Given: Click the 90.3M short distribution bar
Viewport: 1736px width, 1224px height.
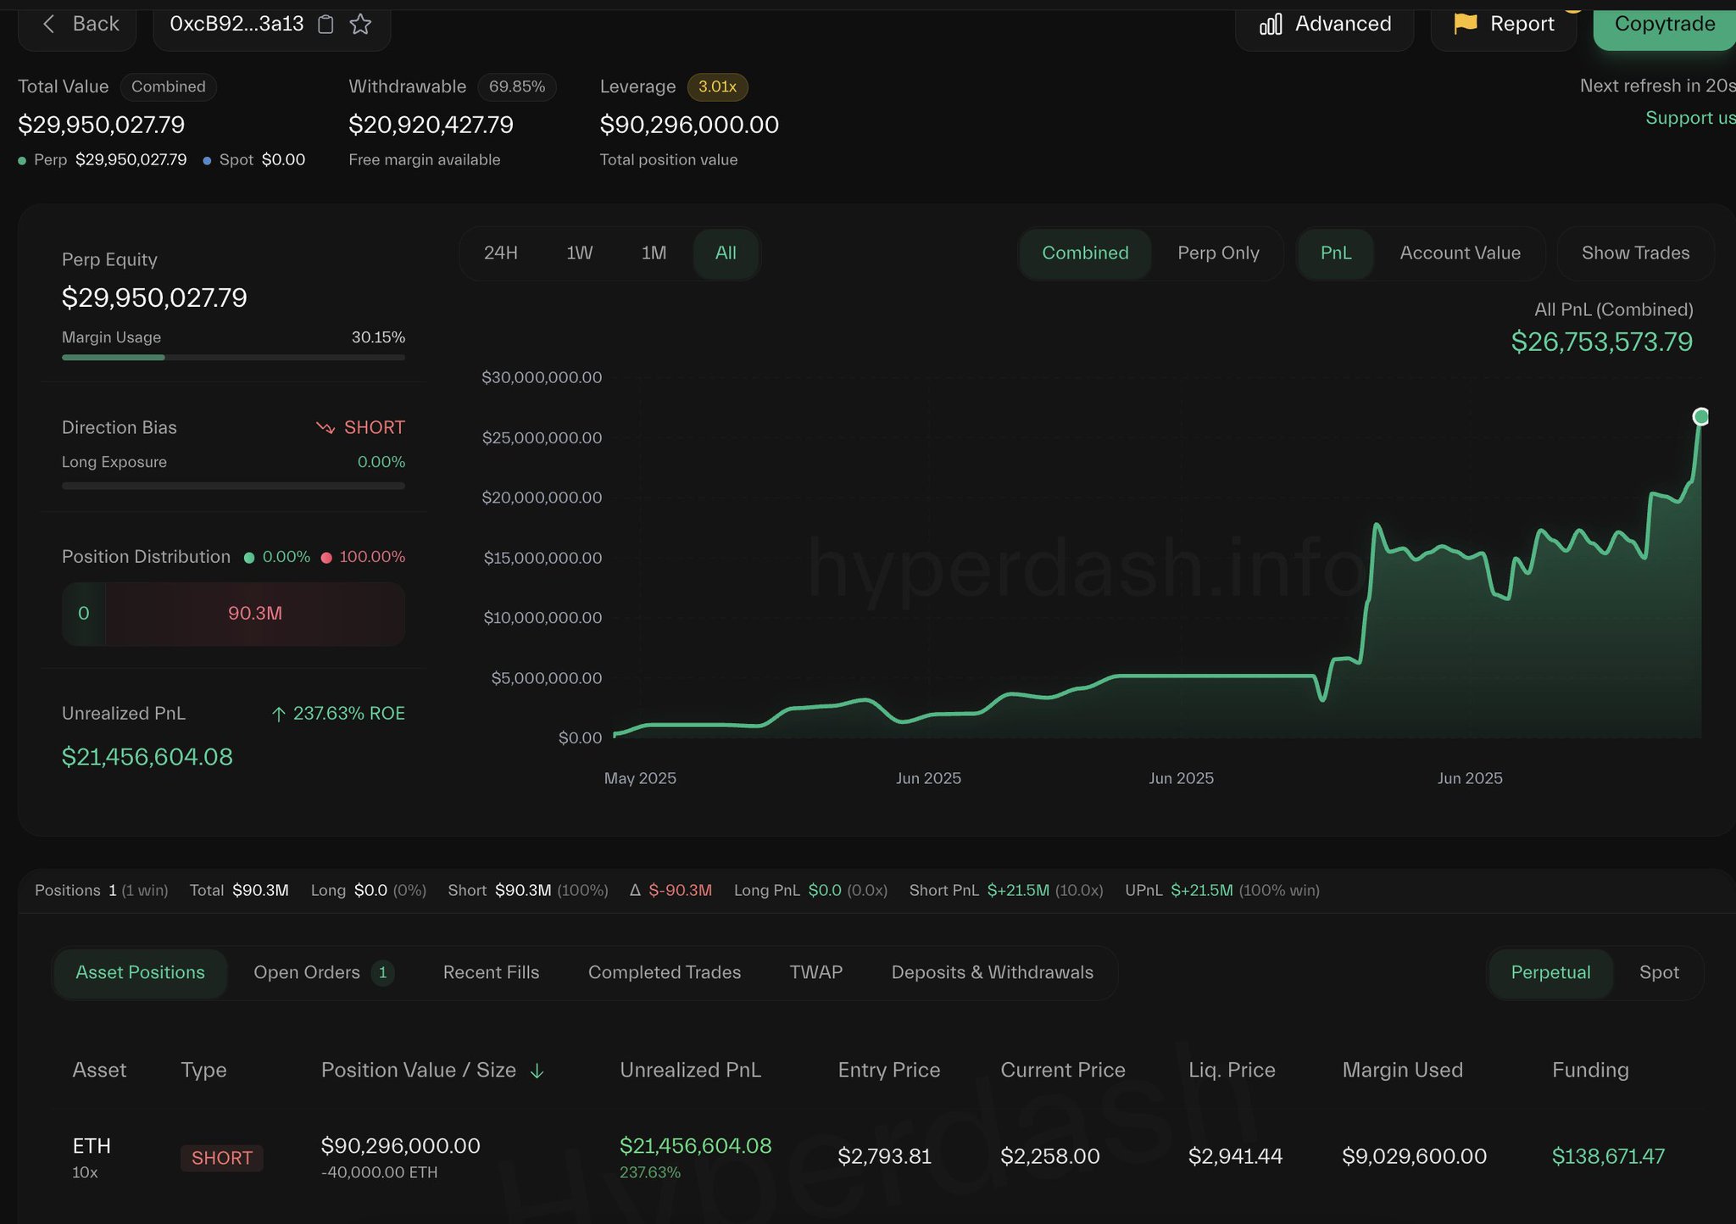Looking at the screenshot, I should [x=255, y=614].
